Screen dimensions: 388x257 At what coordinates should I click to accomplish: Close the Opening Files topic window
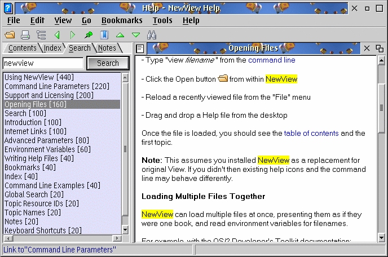(367, 48)
